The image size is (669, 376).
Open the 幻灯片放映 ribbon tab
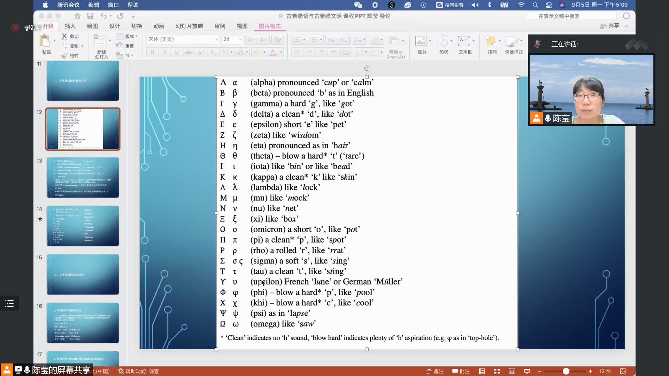click(x=189, y=26)
